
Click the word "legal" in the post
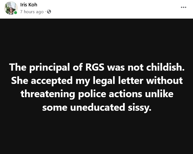[106, 81]
